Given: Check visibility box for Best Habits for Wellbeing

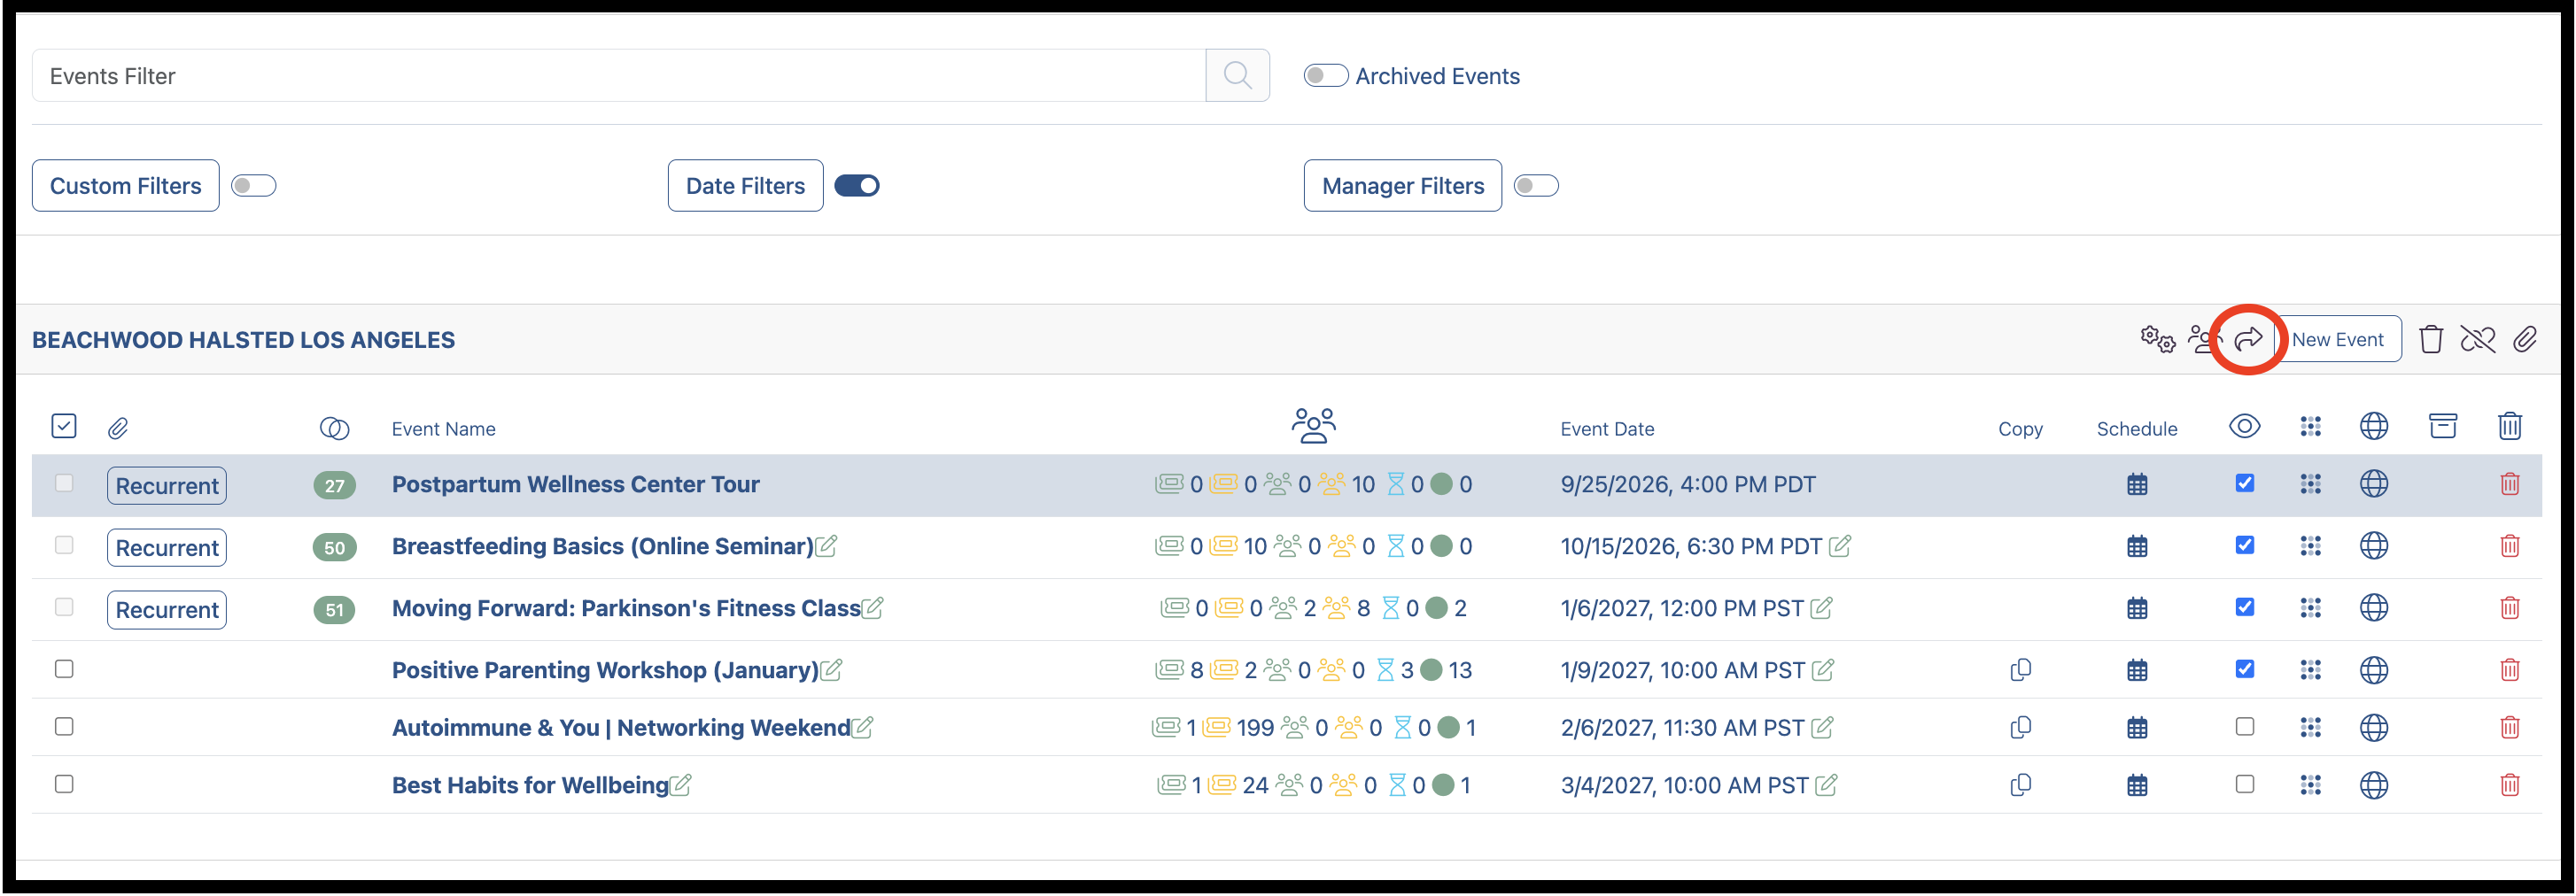Looking at the screenshot, I should point(2244,784).
